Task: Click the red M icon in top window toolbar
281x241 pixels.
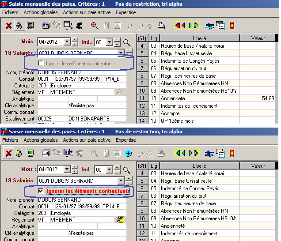Action: click(x=232, y=26)
